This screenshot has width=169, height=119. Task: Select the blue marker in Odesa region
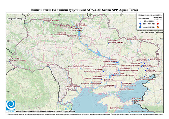tap(77, 88)
